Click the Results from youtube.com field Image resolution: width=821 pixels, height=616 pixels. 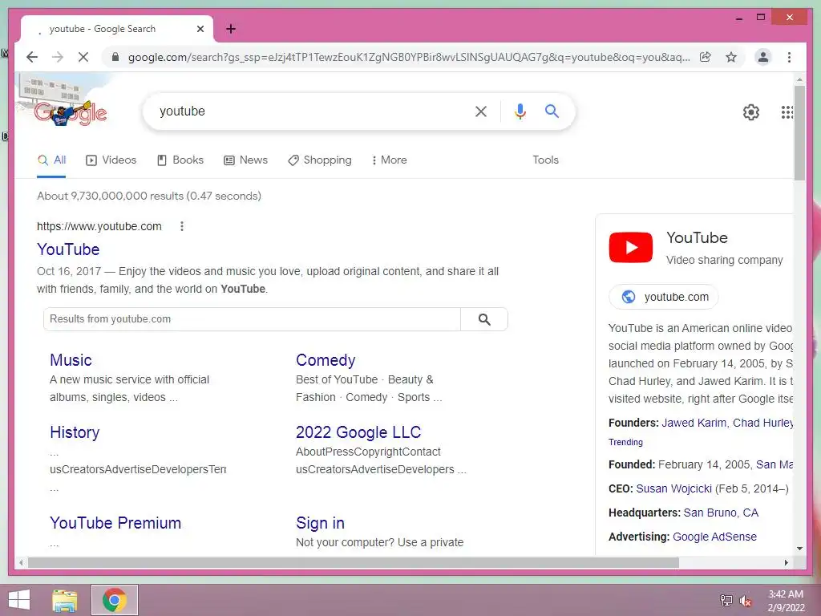[252, 319]
